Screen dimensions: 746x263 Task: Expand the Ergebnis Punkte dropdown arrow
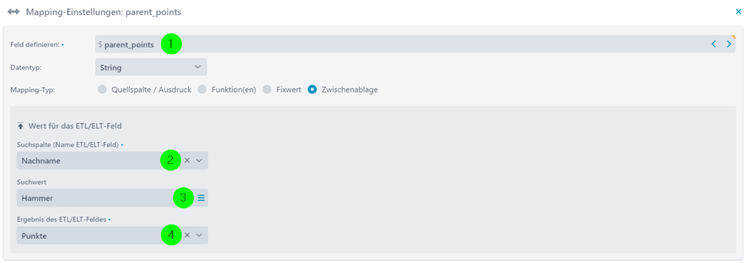coord(200,235)
